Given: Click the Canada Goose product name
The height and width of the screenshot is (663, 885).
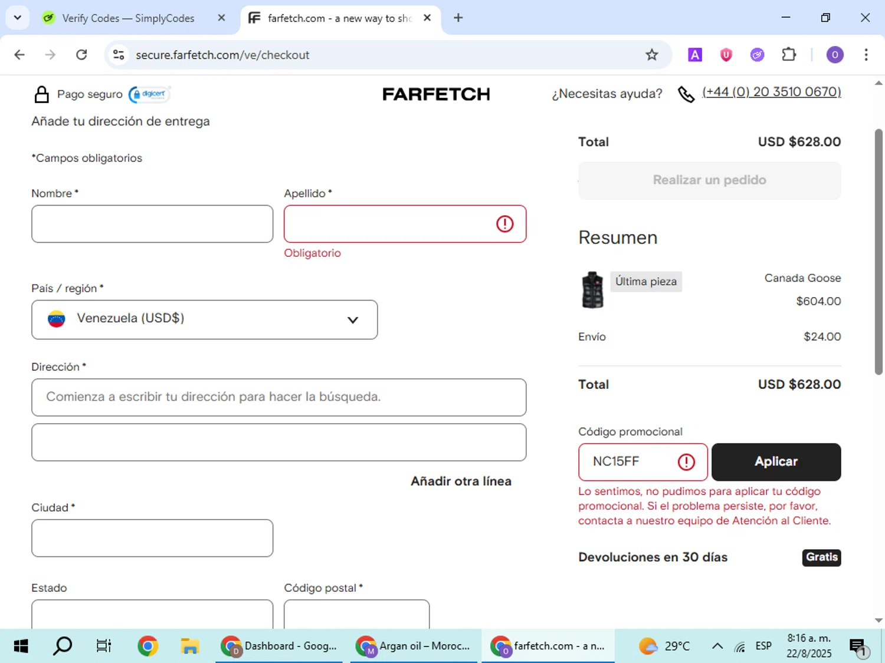Looking at the screenshot, I should point(802,278).
